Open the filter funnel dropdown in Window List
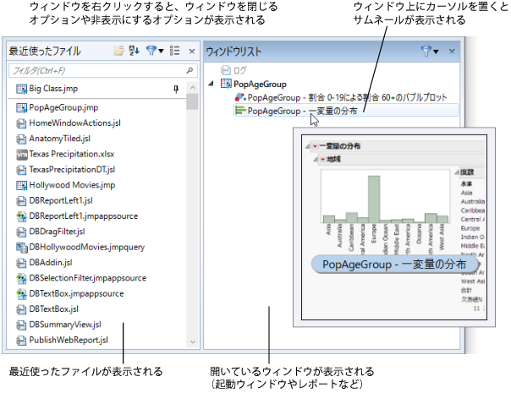Screen dimensions: 511x393 [430, 51]
